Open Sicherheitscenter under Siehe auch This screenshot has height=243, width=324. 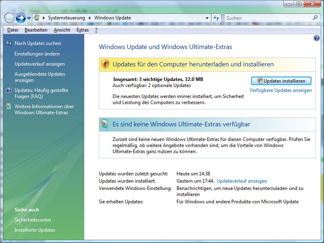click(33, 220)
